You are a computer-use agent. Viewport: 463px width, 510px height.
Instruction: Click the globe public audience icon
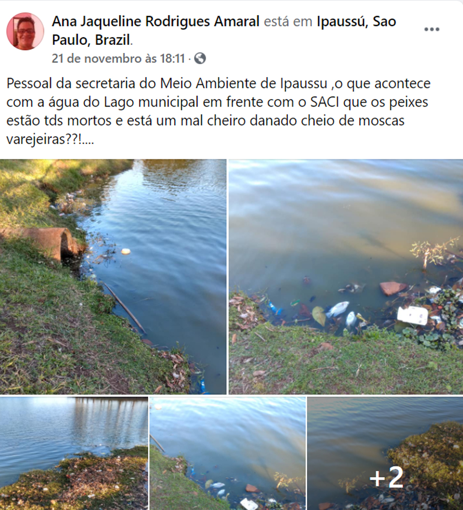pos(200,59)
